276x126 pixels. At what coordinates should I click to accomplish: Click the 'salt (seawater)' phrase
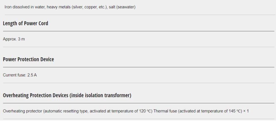click(122, 7)
